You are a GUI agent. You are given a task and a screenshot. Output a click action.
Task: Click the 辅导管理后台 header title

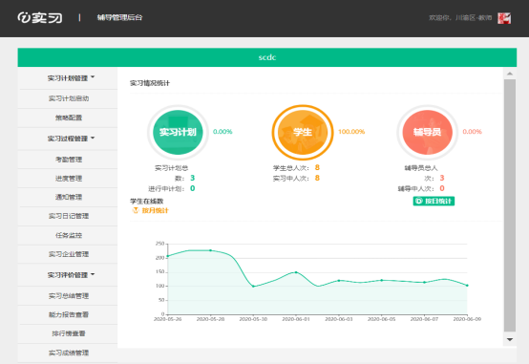tap(119, 17)
